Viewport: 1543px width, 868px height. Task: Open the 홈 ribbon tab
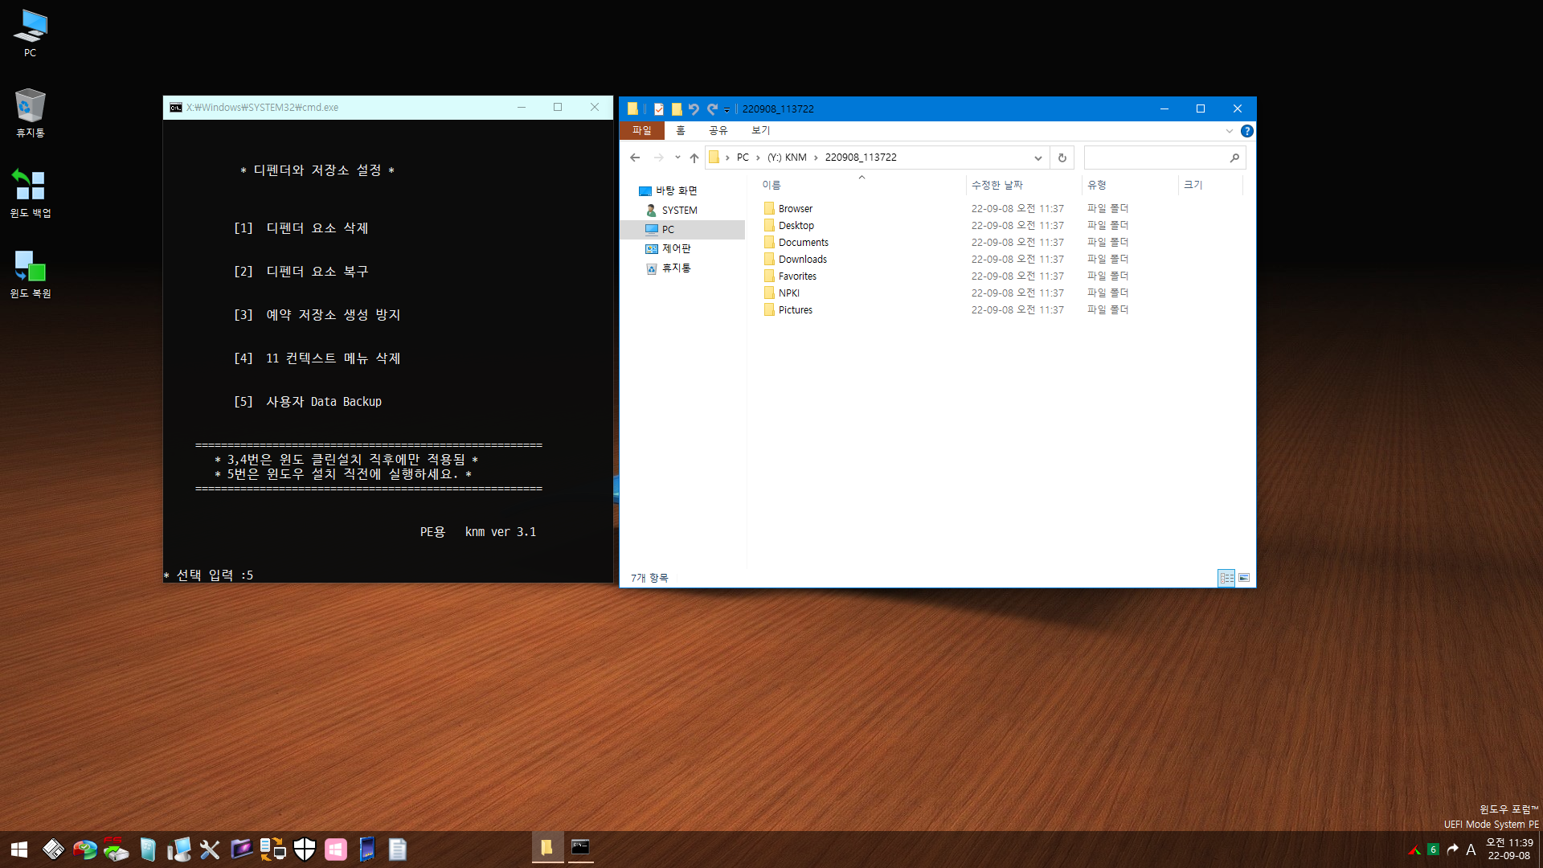pyautogui.click(x=681, y=130)
